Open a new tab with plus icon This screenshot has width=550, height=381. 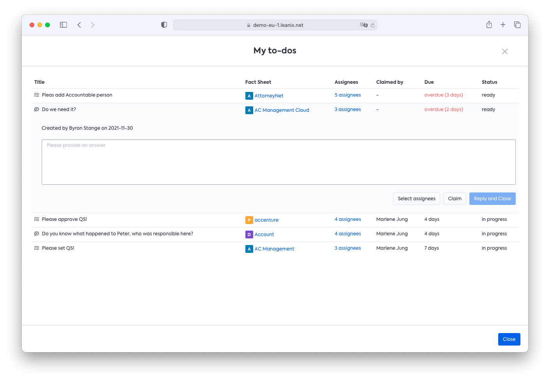[503, 25]
